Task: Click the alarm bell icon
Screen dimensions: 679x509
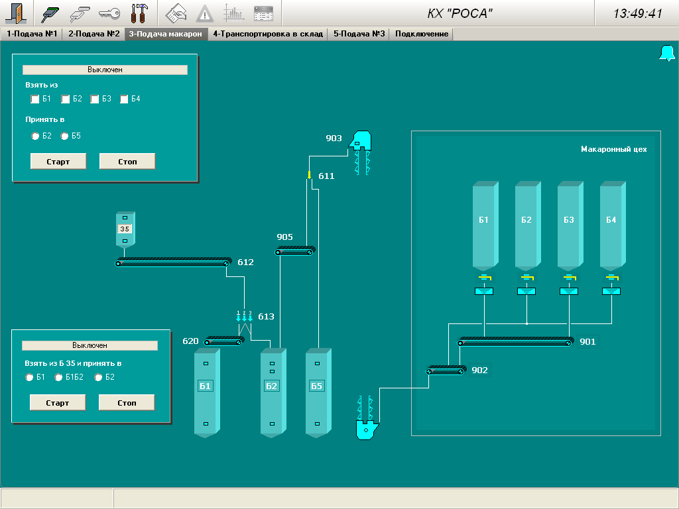Action: (x=666, y=54)
